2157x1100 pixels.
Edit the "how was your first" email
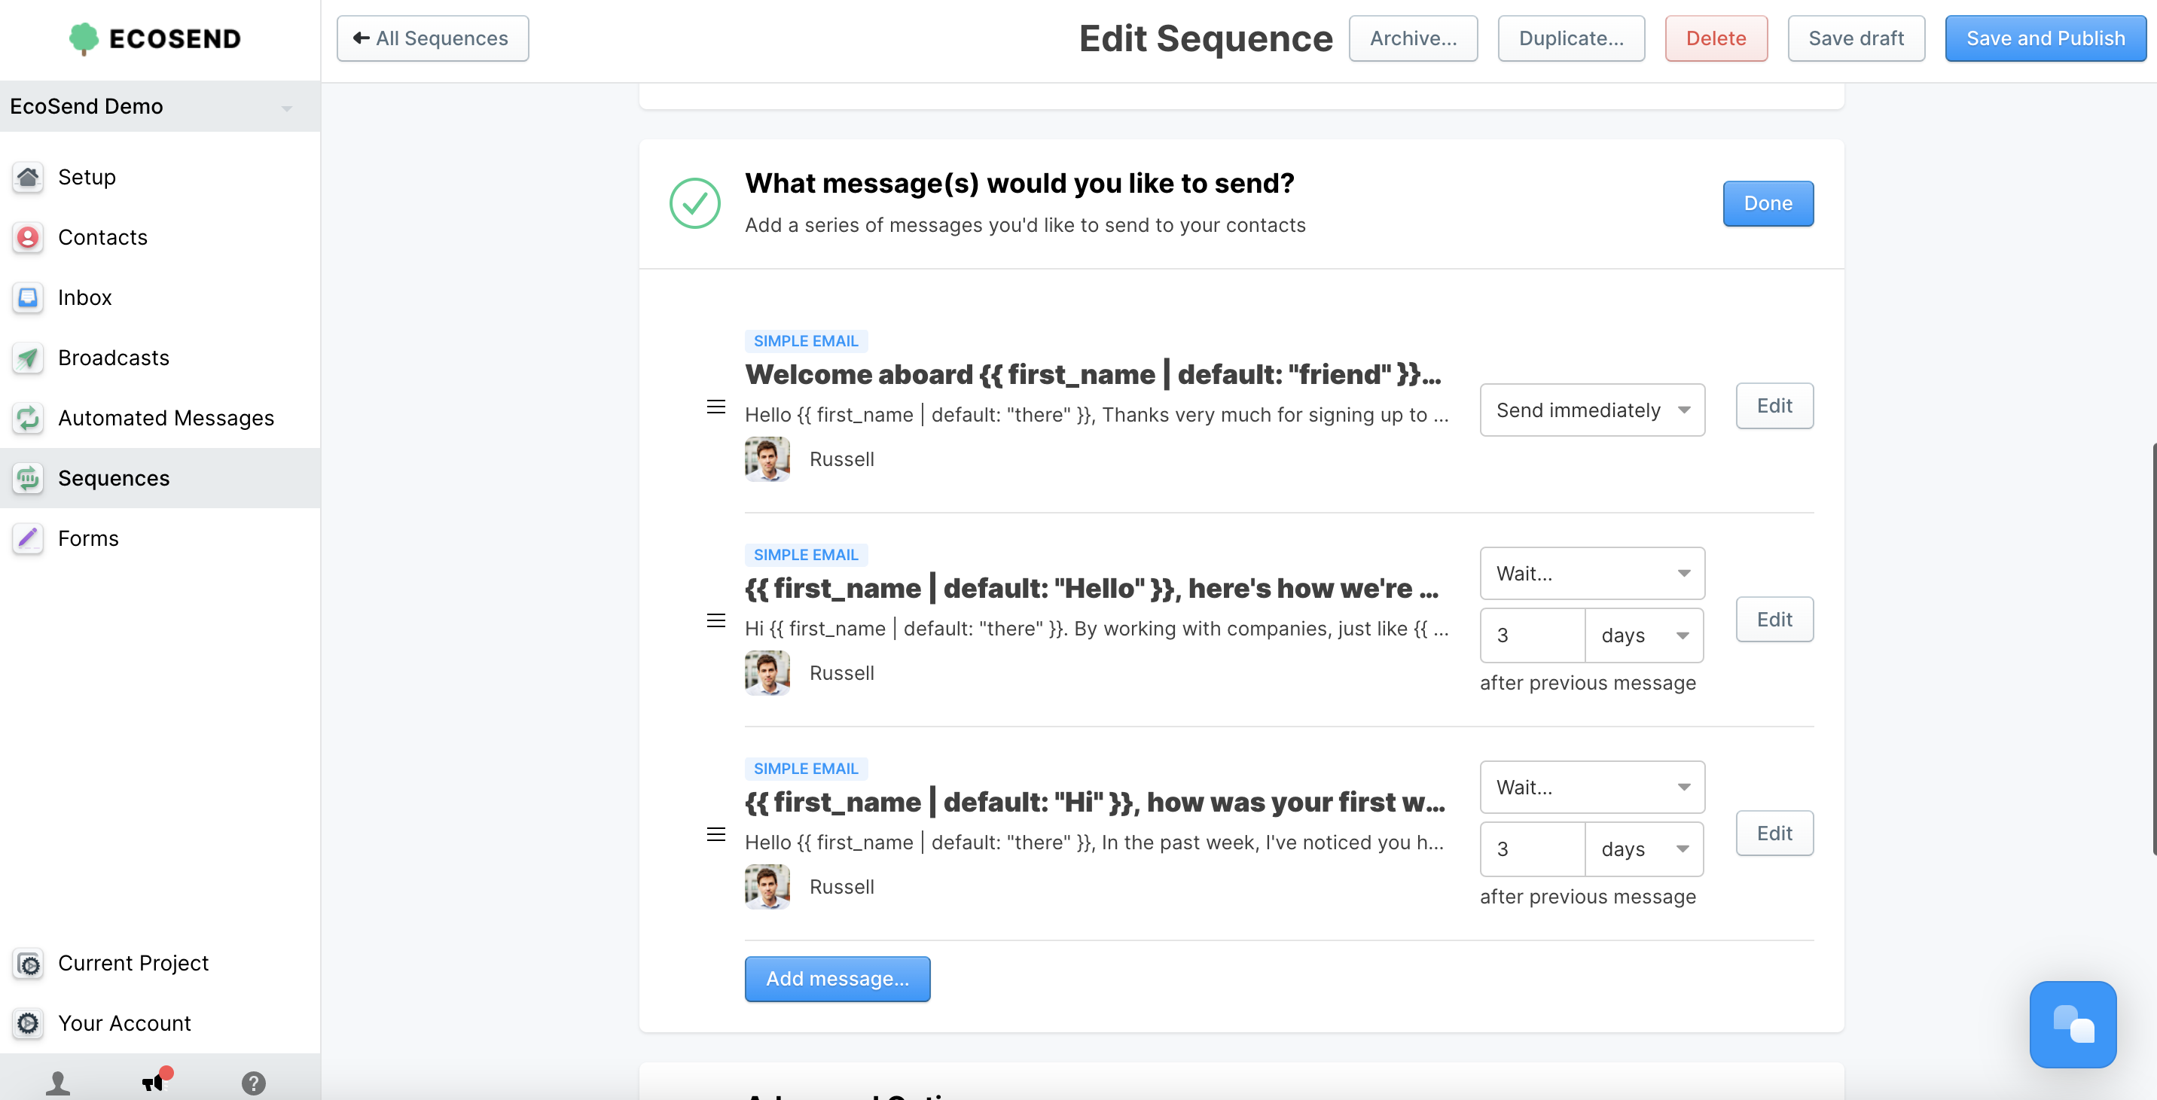point(1774,833)
